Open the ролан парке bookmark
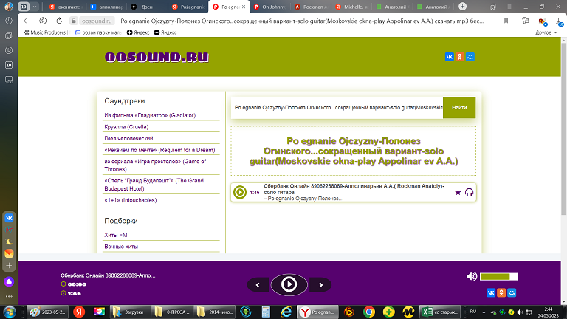This screenshot has width=567, height=319. pyautogui.click(x=98, y=32)
